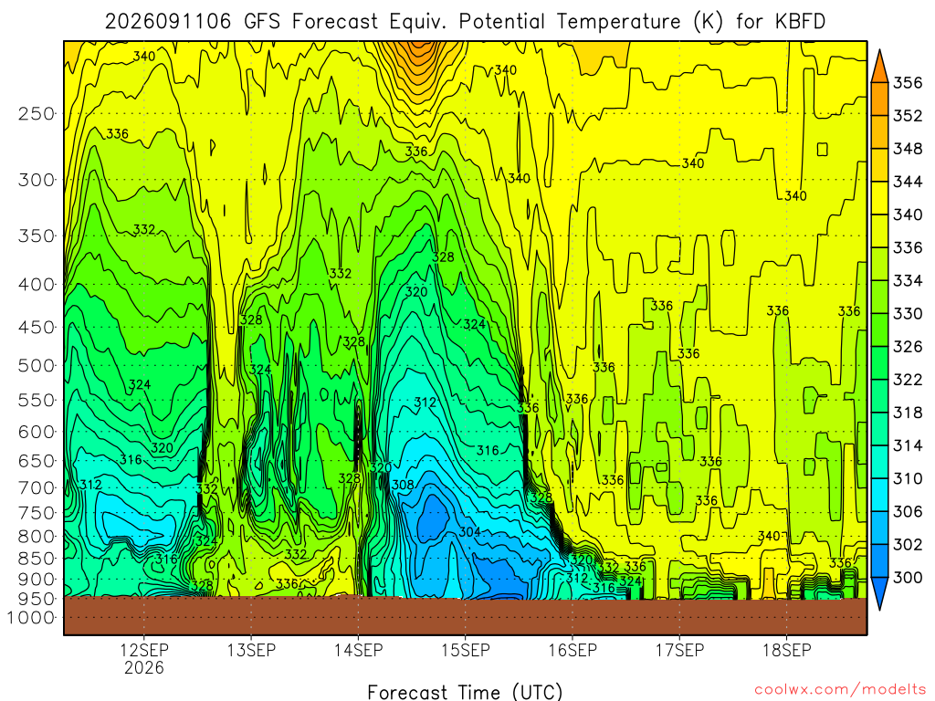Click the downward blue arrow below legend
The width and height of the screenshot is (935, 701).
pos(879,593)
